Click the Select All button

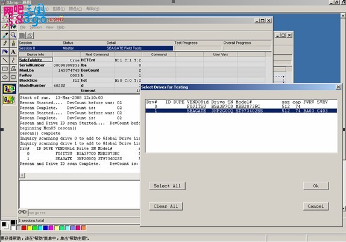click(x=167, y=186)
